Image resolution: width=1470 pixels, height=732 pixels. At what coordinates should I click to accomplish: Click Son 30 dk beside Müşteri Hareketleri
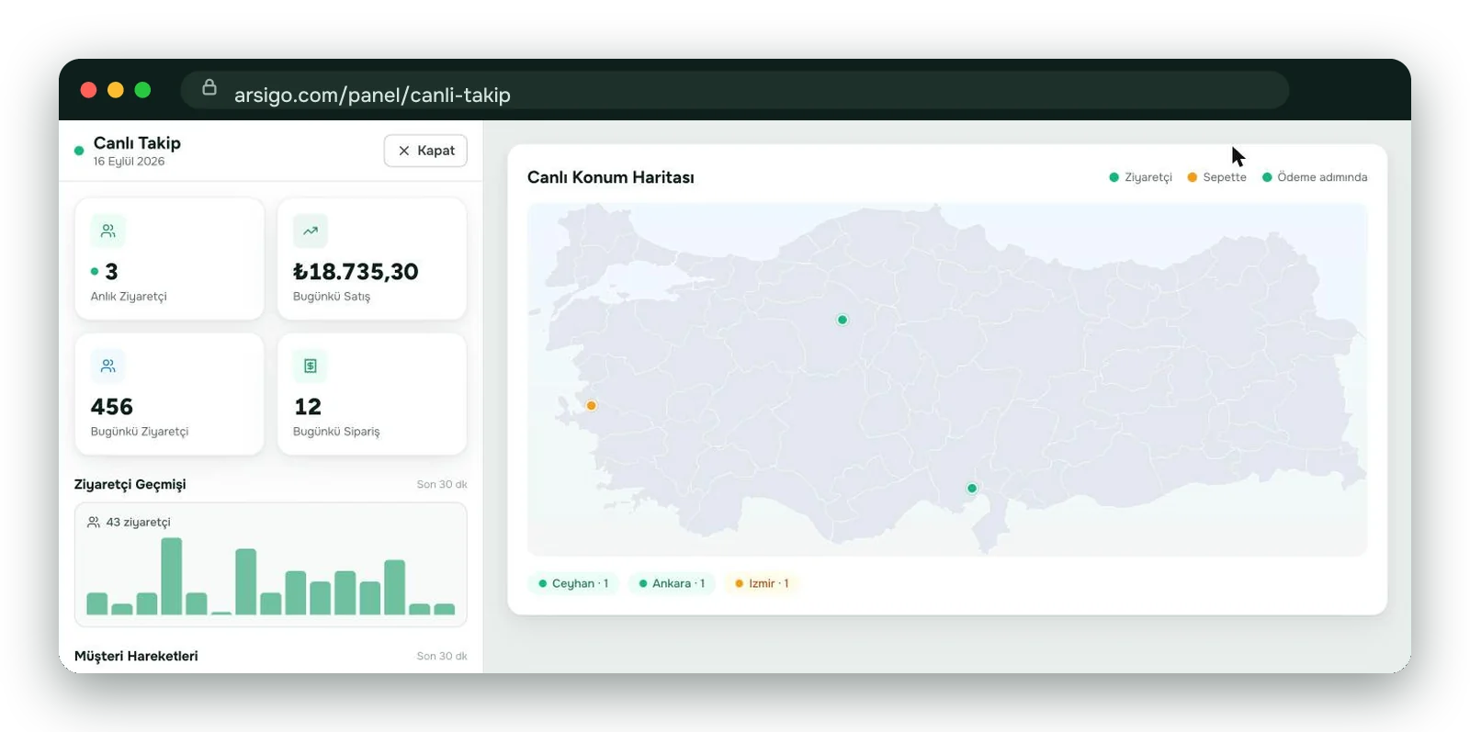[442, 656]
